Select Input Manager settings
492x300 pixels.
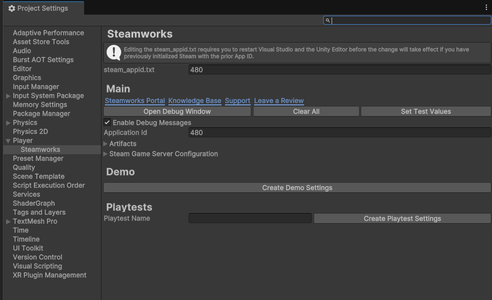[x=36, y=87]
